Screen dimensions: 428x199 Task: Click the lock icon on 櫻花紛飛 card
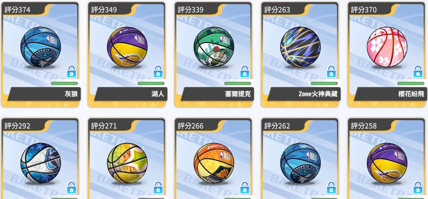pyautogui.click(x=418, y=72)
